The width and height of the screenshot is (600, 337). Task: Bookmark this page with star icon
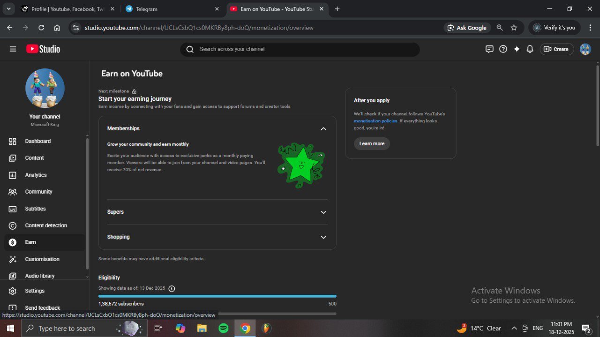pos(514,28)
